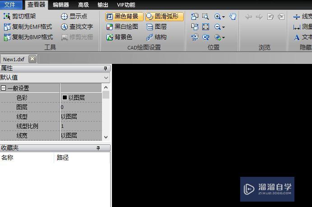Edit the 图层 value field
Screen dimensions: 312x207
pyautogui.click(x=81, y=107)
